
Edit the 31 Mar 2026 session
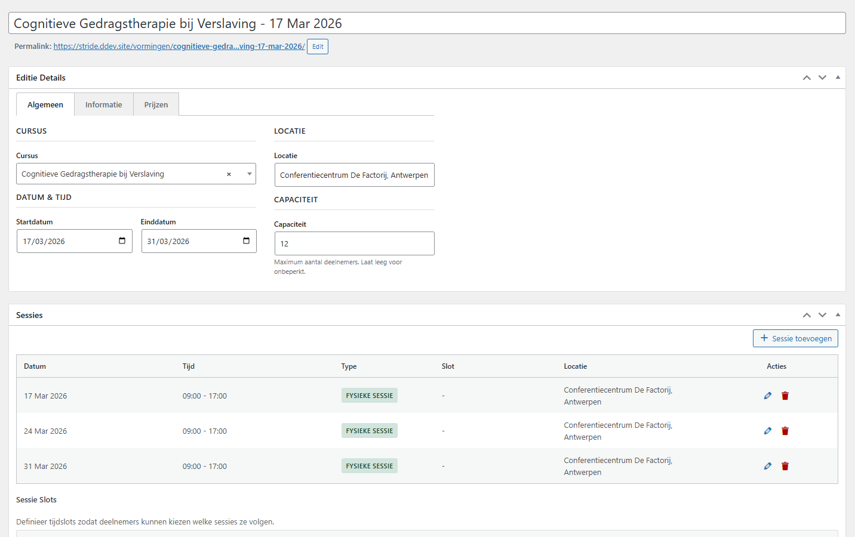pyautogui.click(x=768, y=466)
